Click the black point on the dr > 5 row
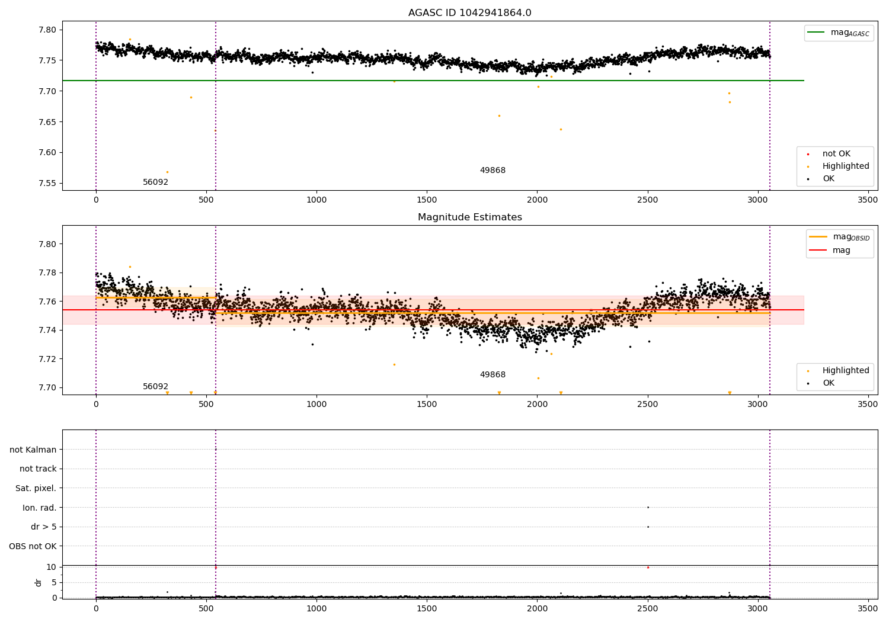889x622 pixels. point(648,527)
